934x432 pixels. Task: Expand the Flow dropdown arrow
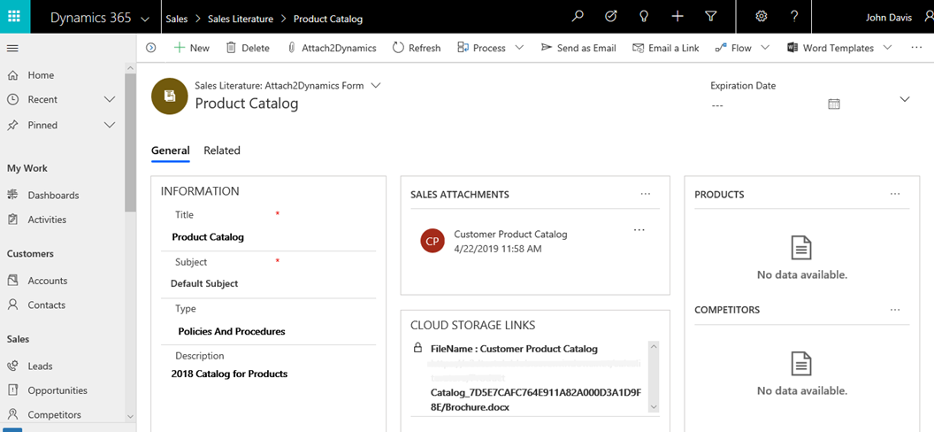click(765, 48)
